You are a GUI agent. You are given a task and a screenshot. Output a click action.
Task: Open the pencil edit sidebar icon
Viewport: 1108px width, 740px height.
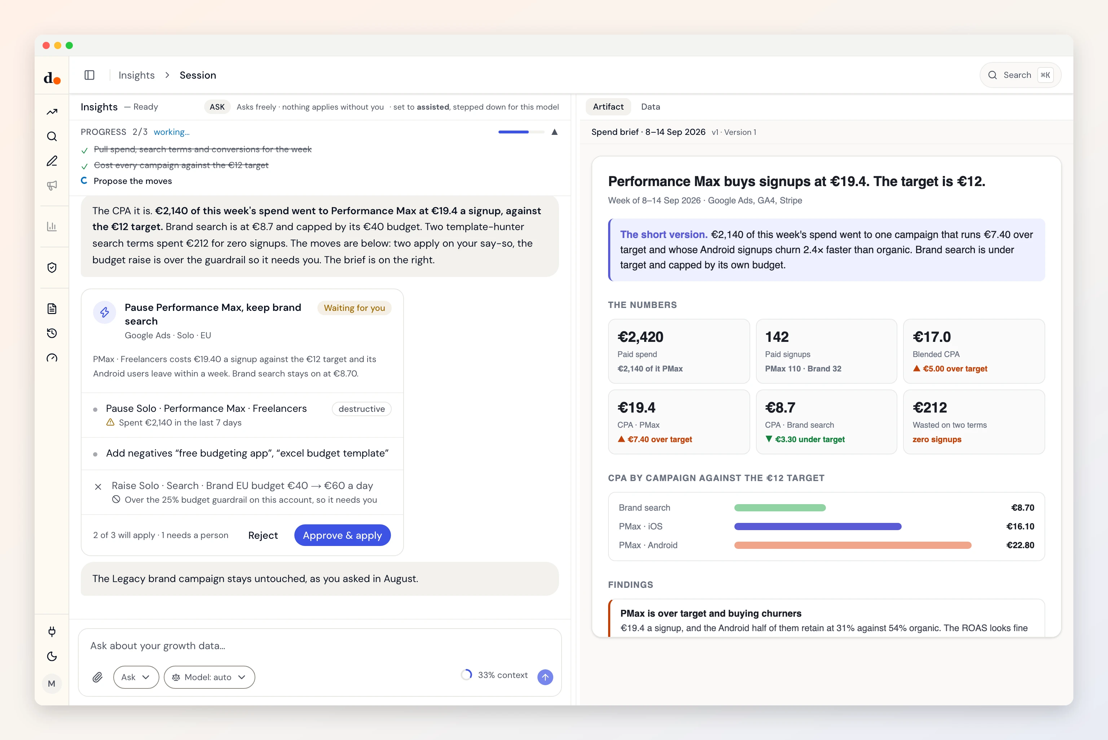(52, 161)
